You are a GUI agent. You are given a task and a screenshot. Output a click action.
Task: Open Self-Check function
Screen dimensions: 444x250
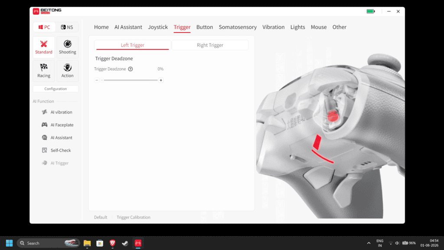[56, 150]
